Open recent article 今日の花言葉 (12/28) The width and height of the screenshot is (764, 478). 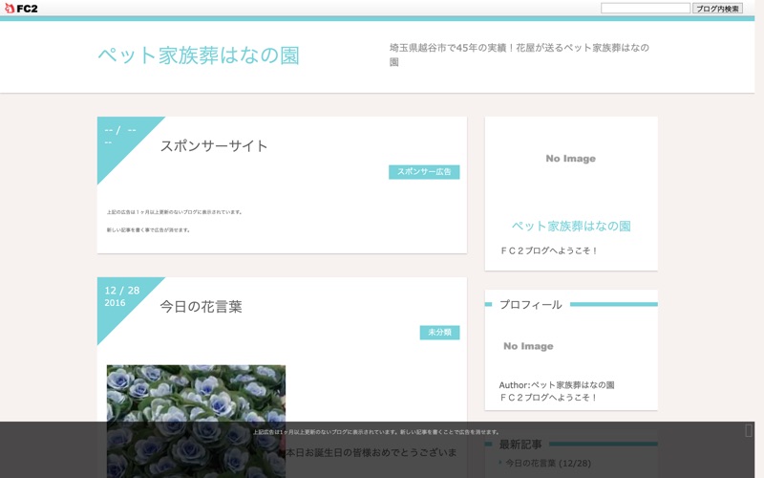click(x=547, y=463)
